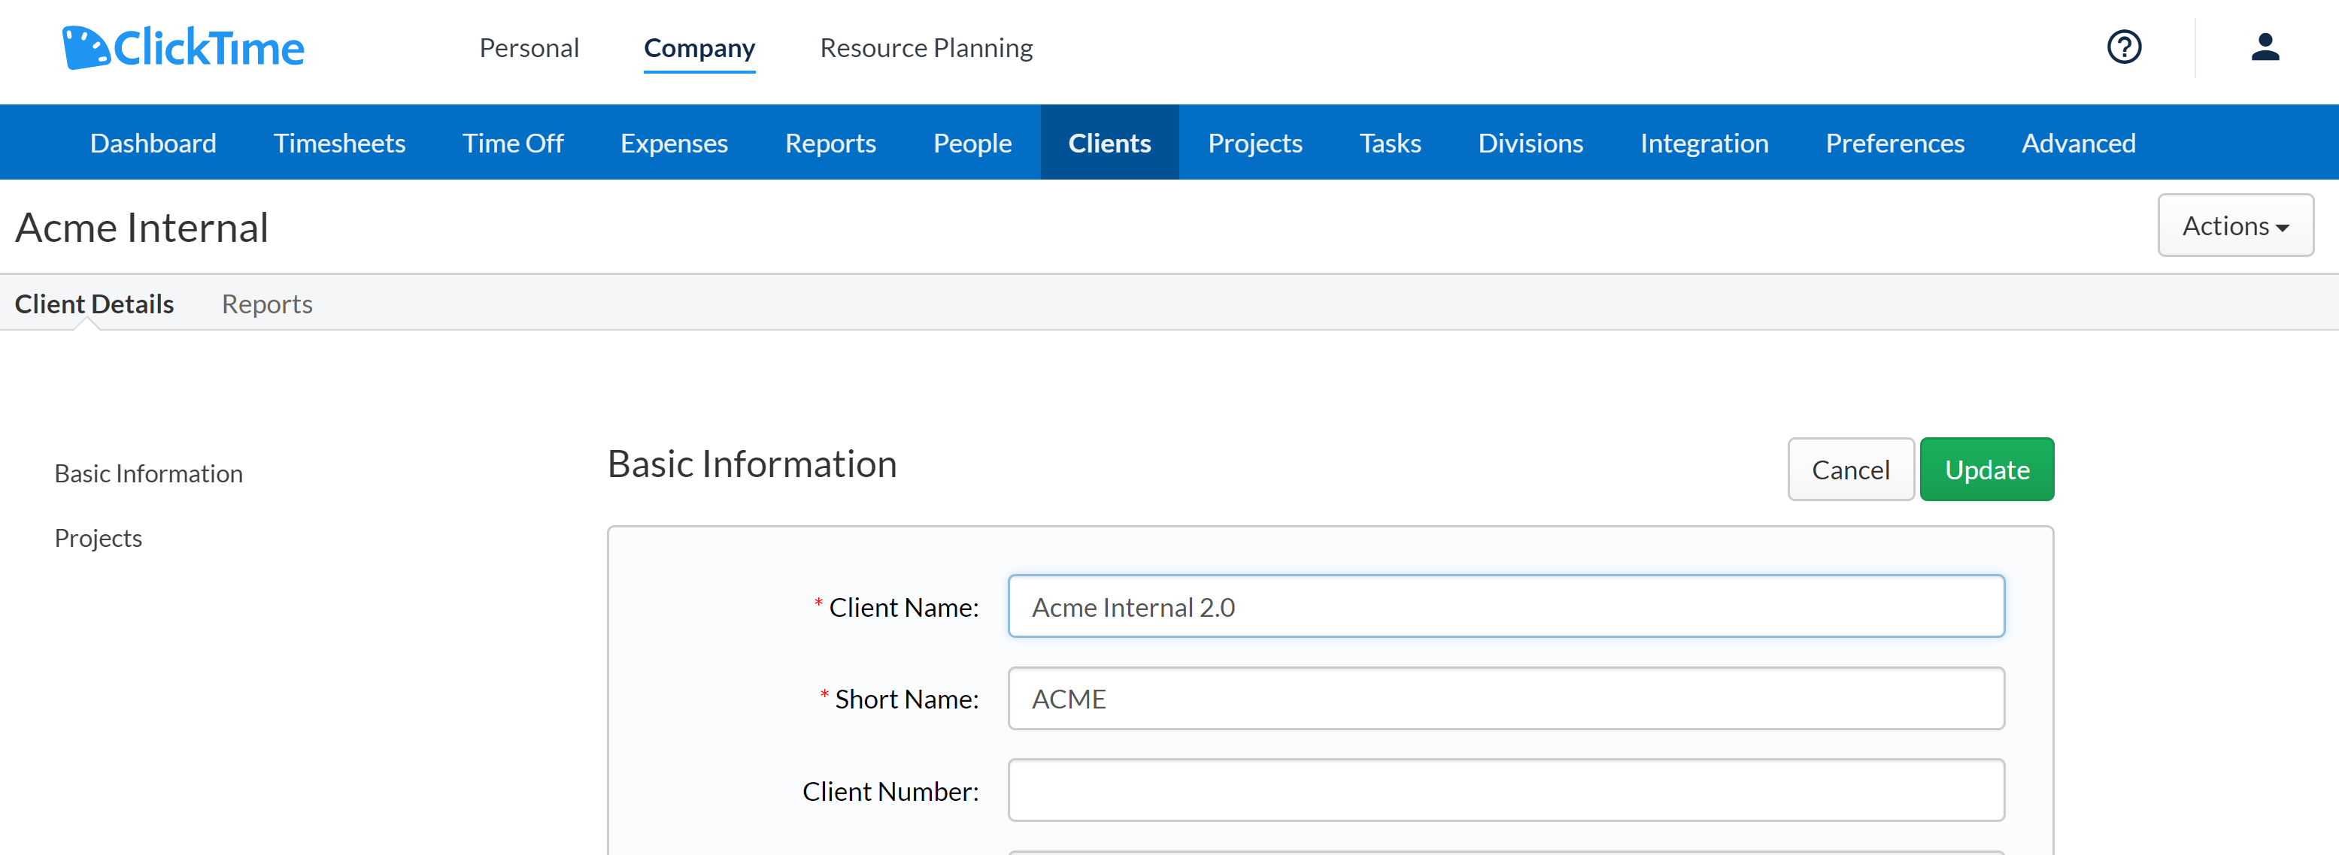The image size is (2339, 855).
Task: Navigate to Preferences
Action: point(1895,142)
